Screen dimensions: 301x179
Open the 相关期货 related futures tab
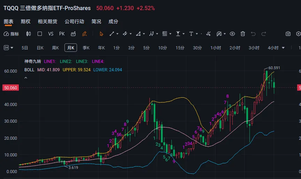[47, 22]
